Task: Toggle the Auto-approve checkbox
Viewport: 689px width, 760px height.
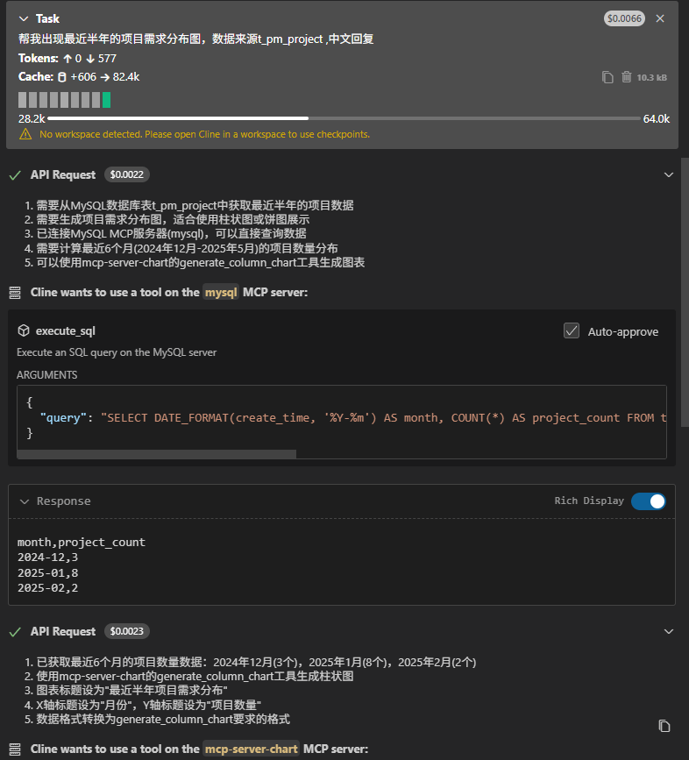Action: 572,331
